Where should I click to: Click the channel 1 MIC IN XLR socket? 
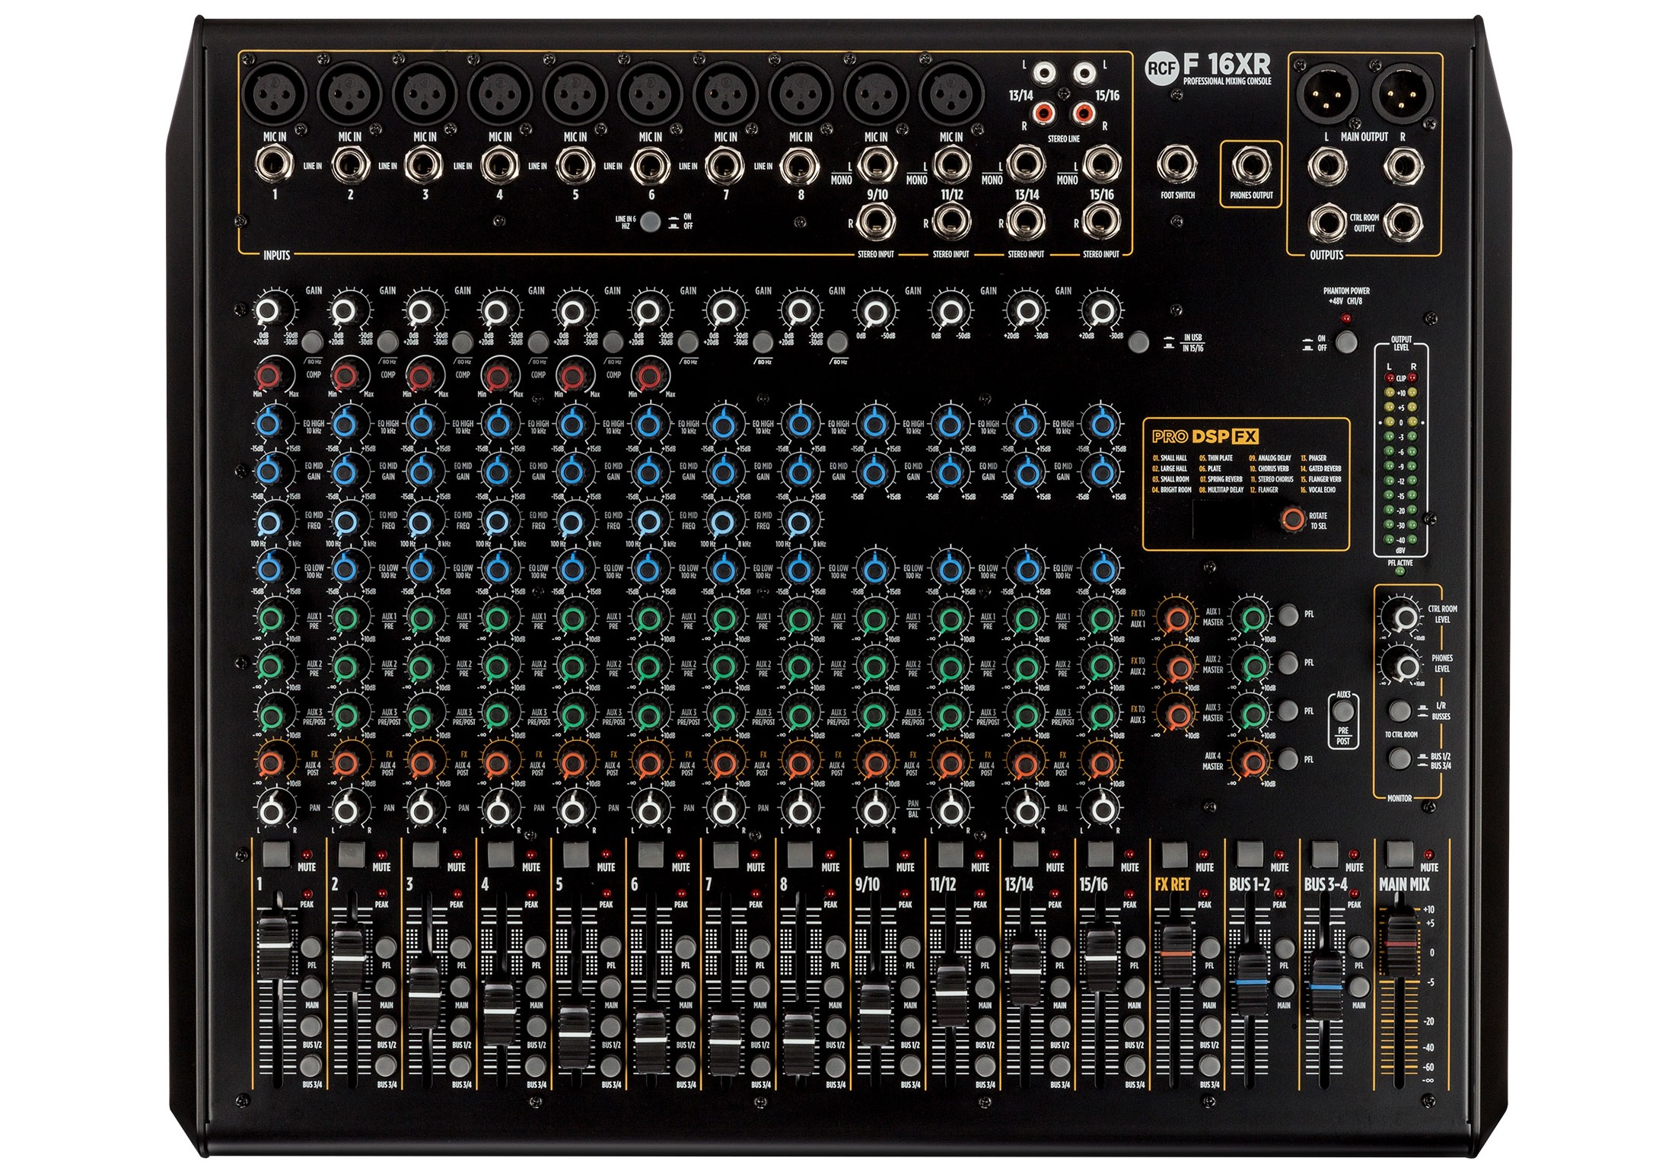click(274, 94)
